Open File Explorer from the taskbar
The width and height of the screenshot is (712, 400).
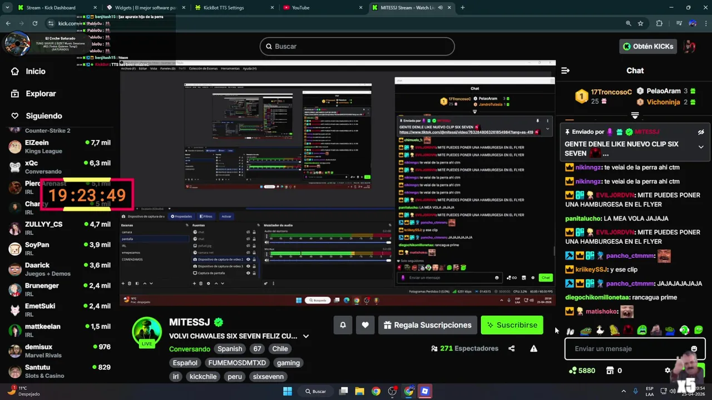[359, 391]
